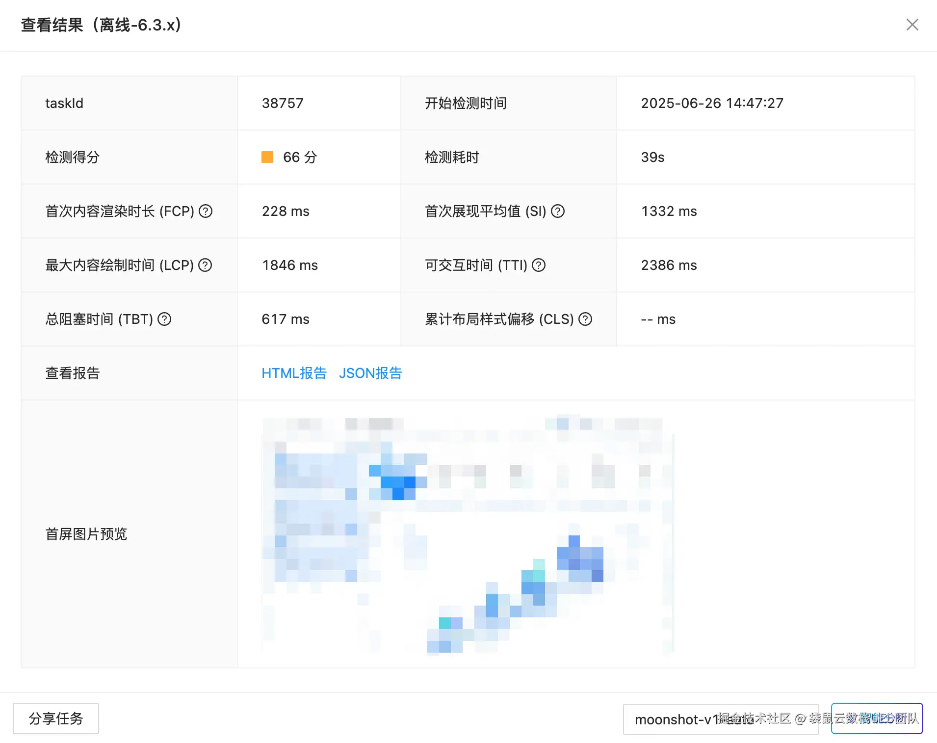Click the 分享任务 button

click(56, 718)
